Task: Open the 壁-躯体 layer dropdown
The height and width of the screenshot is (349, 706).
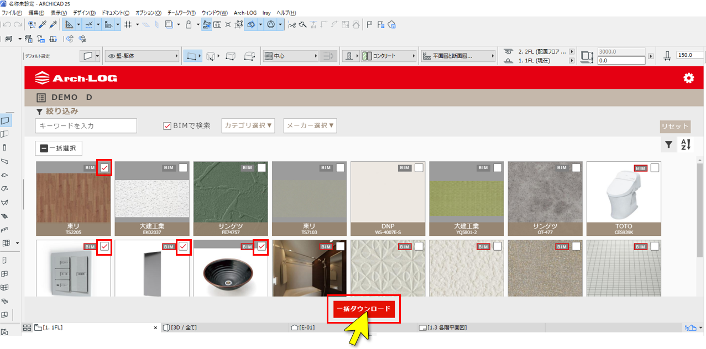Action: coord(143,56)
